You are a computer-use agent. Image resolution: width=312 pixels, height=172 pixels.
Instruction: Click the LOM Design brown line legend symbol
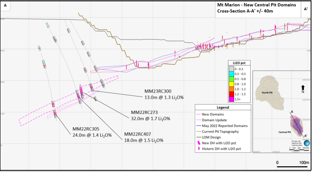(x=198, y=137)
